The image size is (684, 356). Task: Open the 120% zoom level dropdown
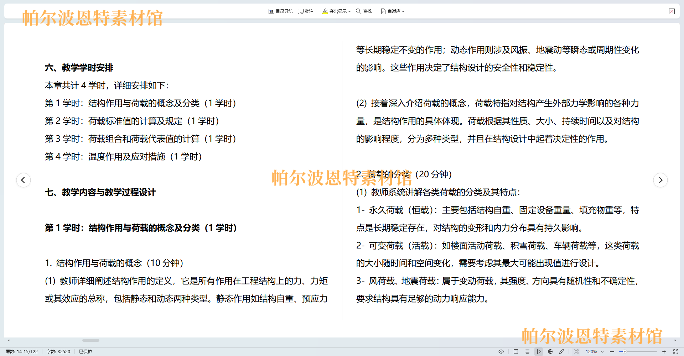595,351
